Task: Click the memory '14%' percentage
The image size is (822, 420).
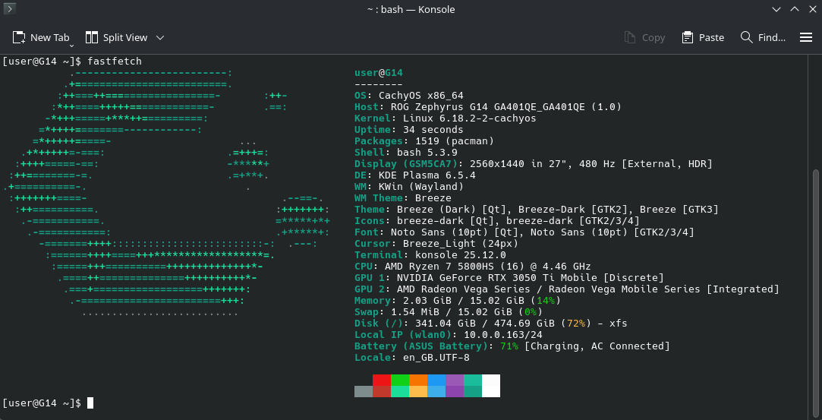Action: (x=546, y=301)
